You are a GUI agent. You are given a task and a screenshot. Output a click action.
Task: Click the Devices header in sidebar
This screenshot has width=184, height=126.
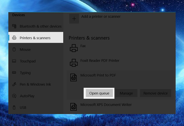pyautogui.click(x=18, y=15)
